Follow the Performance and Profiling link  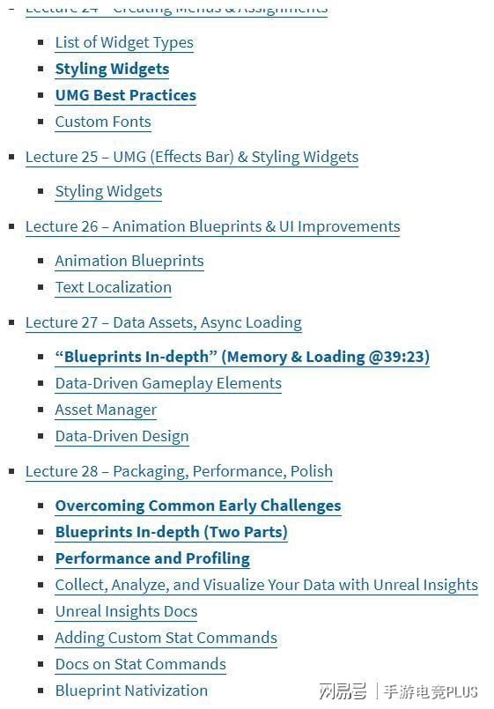pyautogui.click(x=152, y=558)
